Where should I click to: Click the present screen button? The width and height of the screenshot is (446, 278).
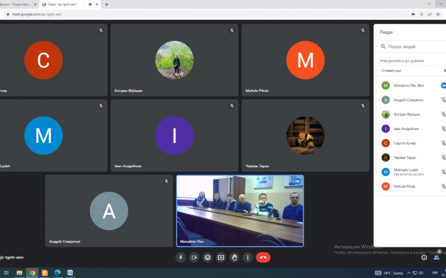click(x=221, y=257)
